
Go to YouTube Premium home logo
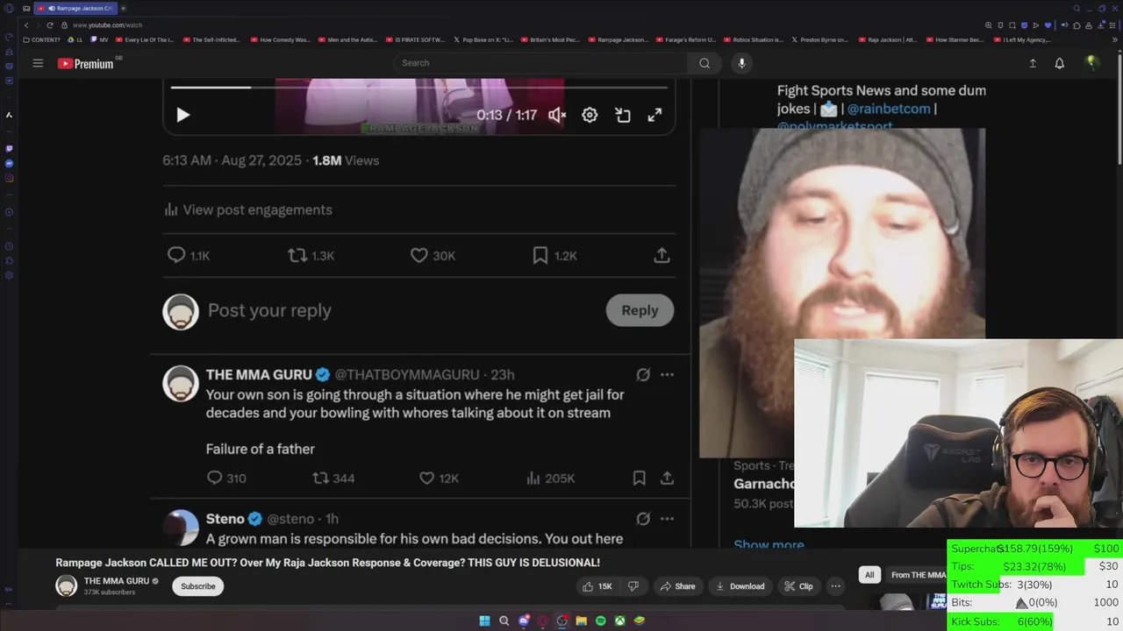(x=86, y=63)
